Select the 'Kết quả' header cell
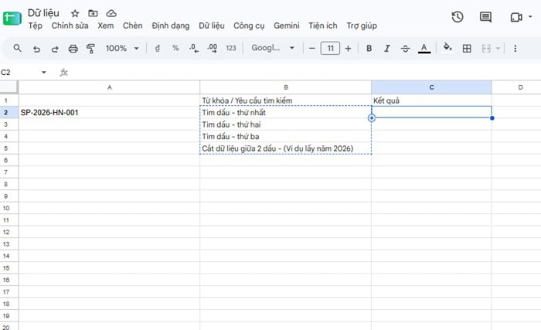541x330 pixels. 431,100
